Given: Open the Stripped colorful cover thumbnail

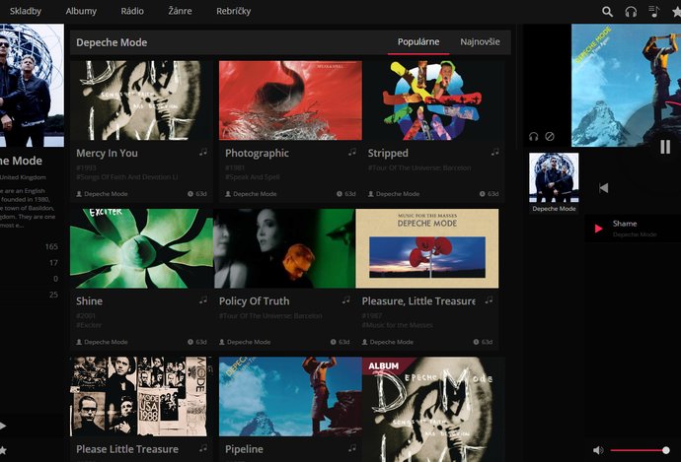Looking at the screenshot, I should pyautogui.click(x=433, y=100).
